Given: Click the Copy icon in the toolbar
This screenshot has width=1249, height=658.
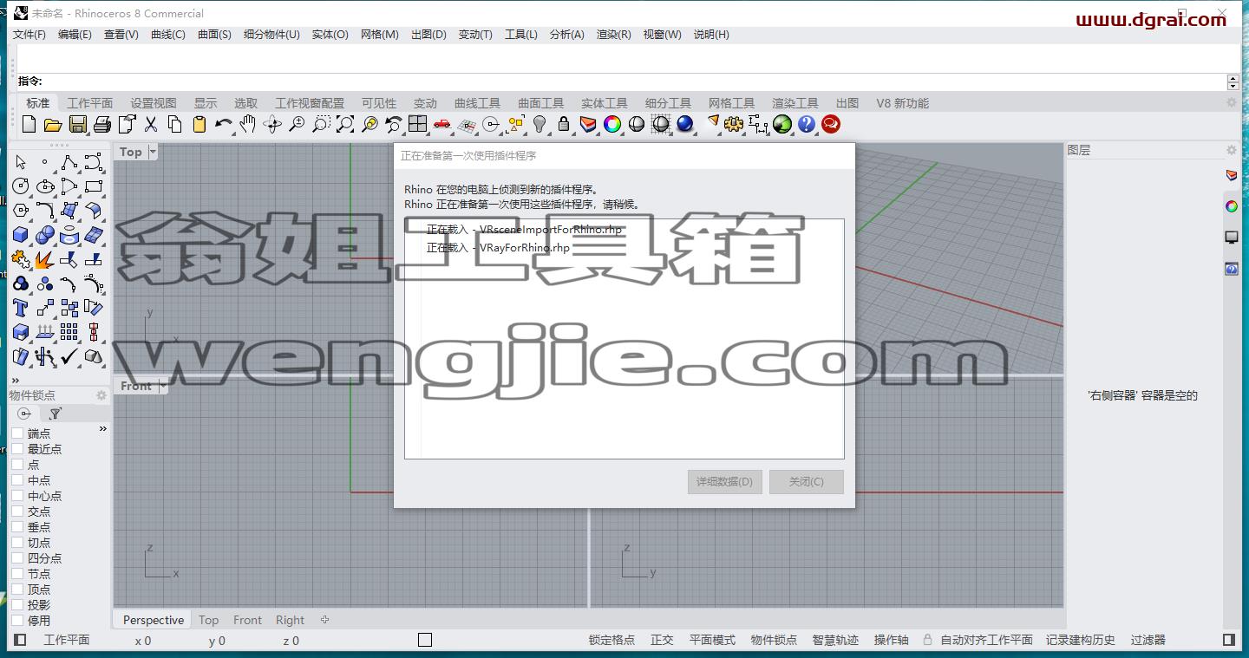Looking at the screenshot, I should [x=174, y=124].
